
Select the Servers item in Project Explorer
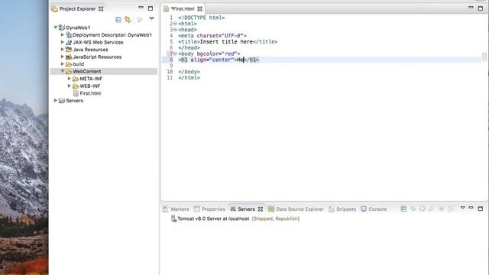click(75, 100)
